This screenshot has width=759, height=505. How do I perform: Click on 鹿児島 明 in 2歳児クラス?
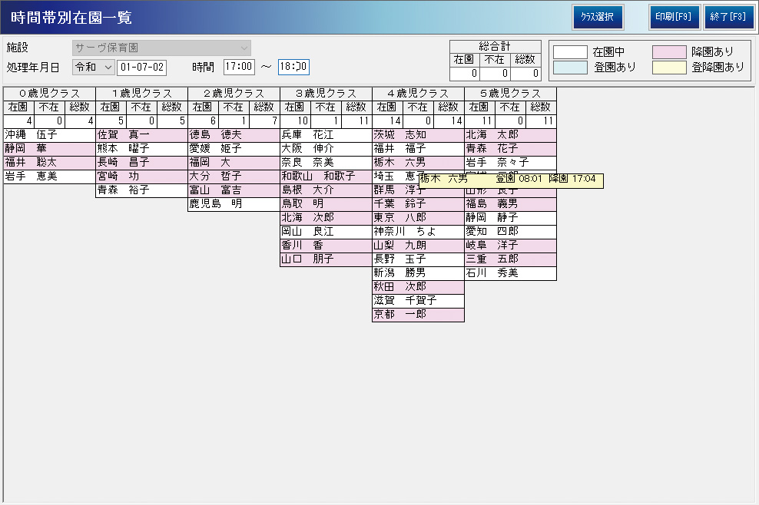(234, 204)
